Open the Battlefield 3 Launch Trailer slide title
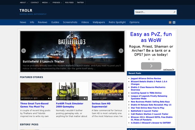The image size is (195, 130). pyautogui.click(x=44, y=61)
